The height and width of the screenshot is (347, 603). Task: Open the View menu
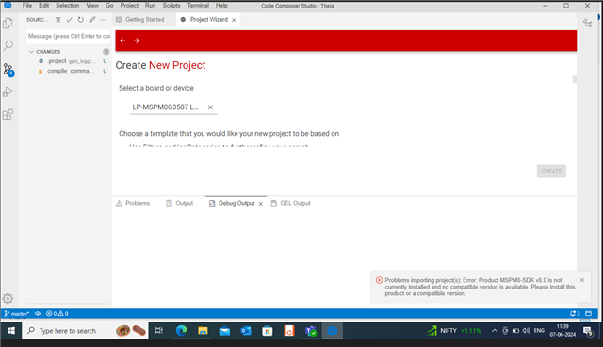[x=92, y=6]
